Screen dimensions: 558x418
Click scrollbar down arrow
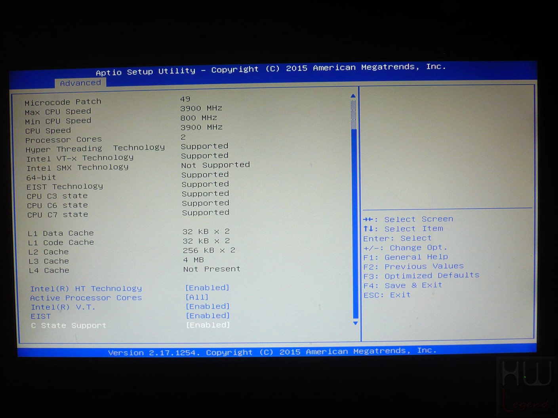click(355, 323)
